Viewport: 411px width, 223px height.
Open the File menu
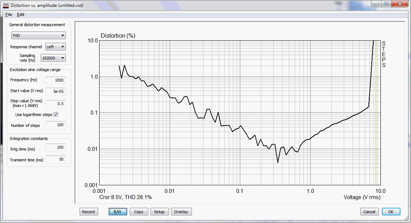[x=9, y=15]
